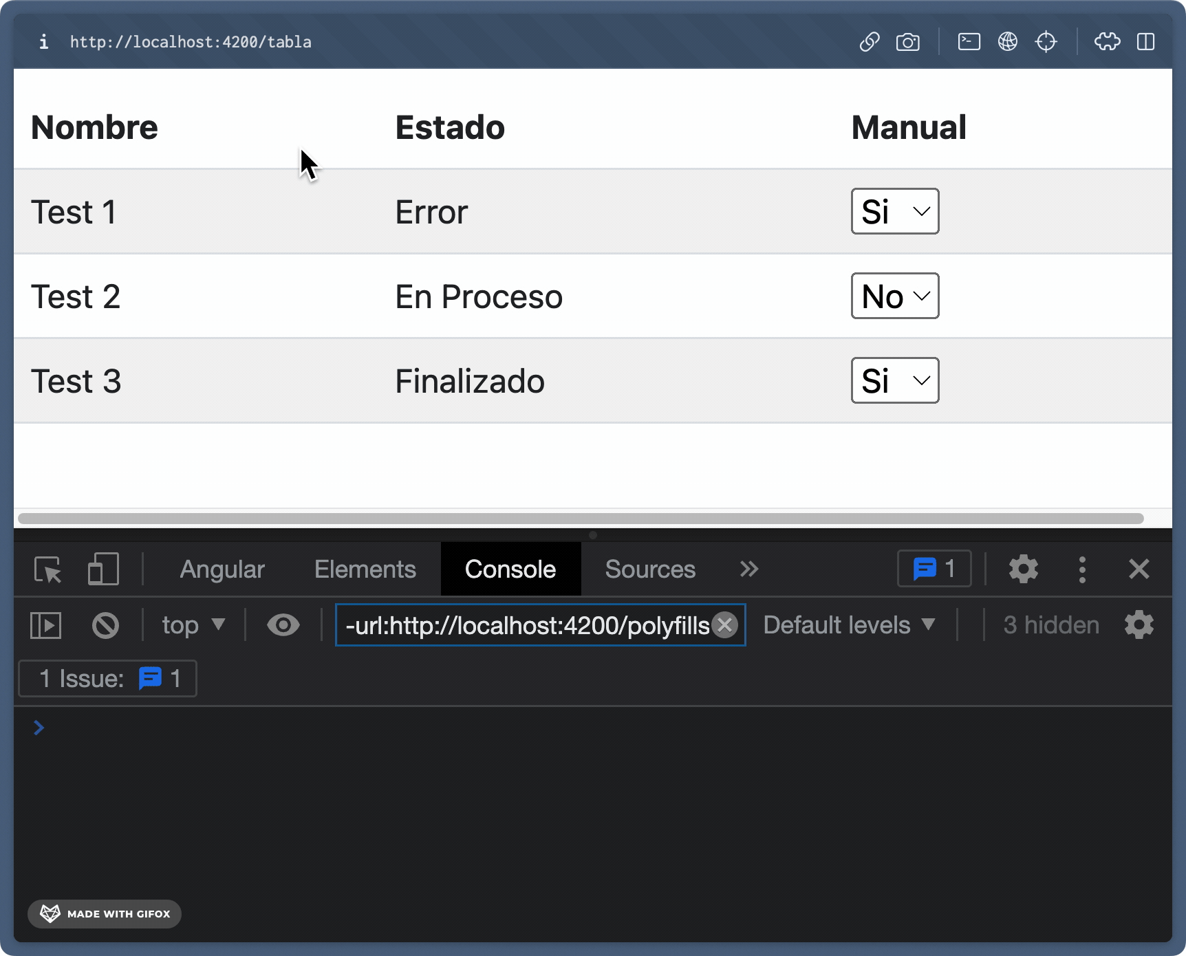Viewport: 1186px width, 956px height.
Task: Open the three-dot customize DevTools menu
Action: pyautogui.click(x=1082, y=569)
